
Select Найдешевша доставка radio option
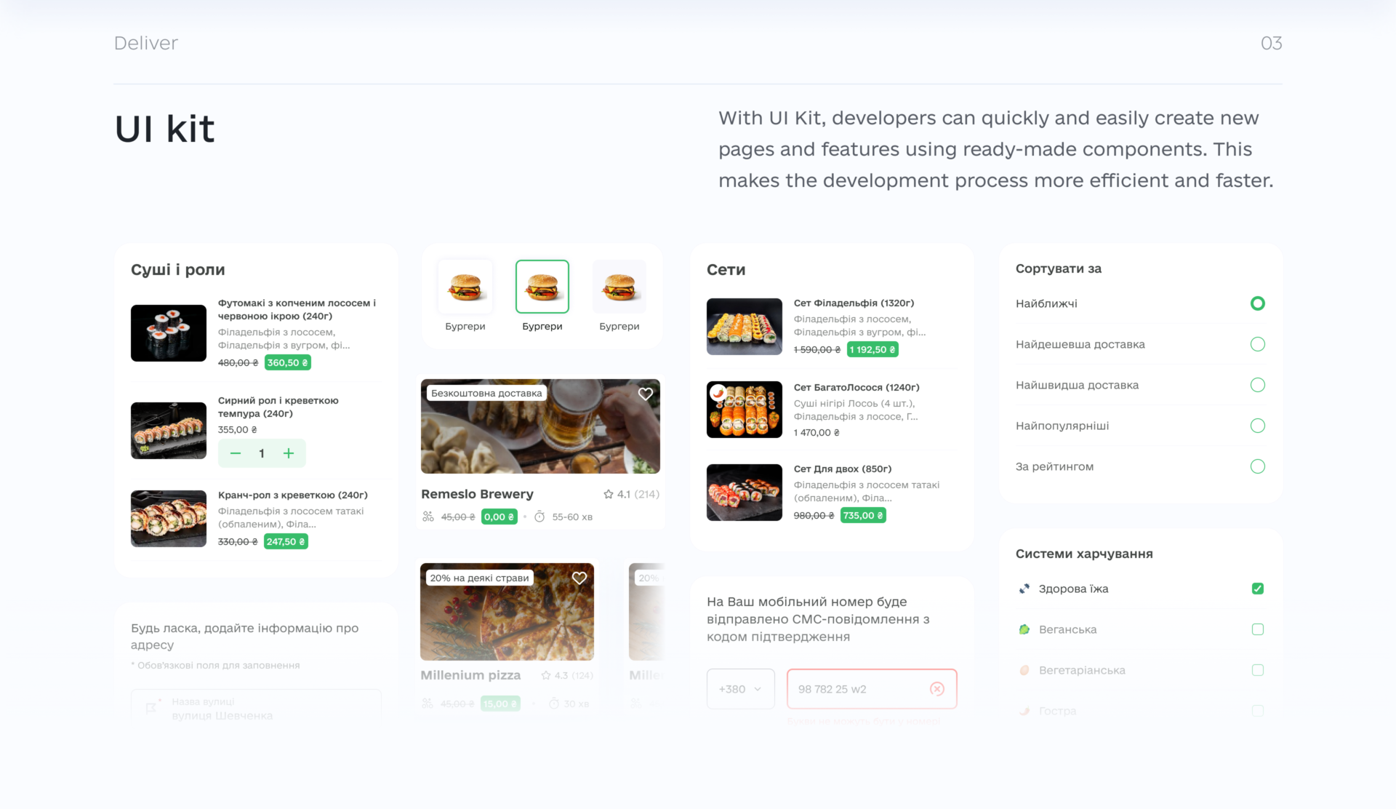(1257, 344)
